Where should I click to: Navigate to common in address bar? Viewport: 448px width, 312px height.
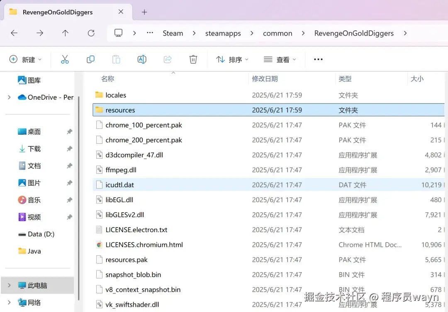(278, 34)
